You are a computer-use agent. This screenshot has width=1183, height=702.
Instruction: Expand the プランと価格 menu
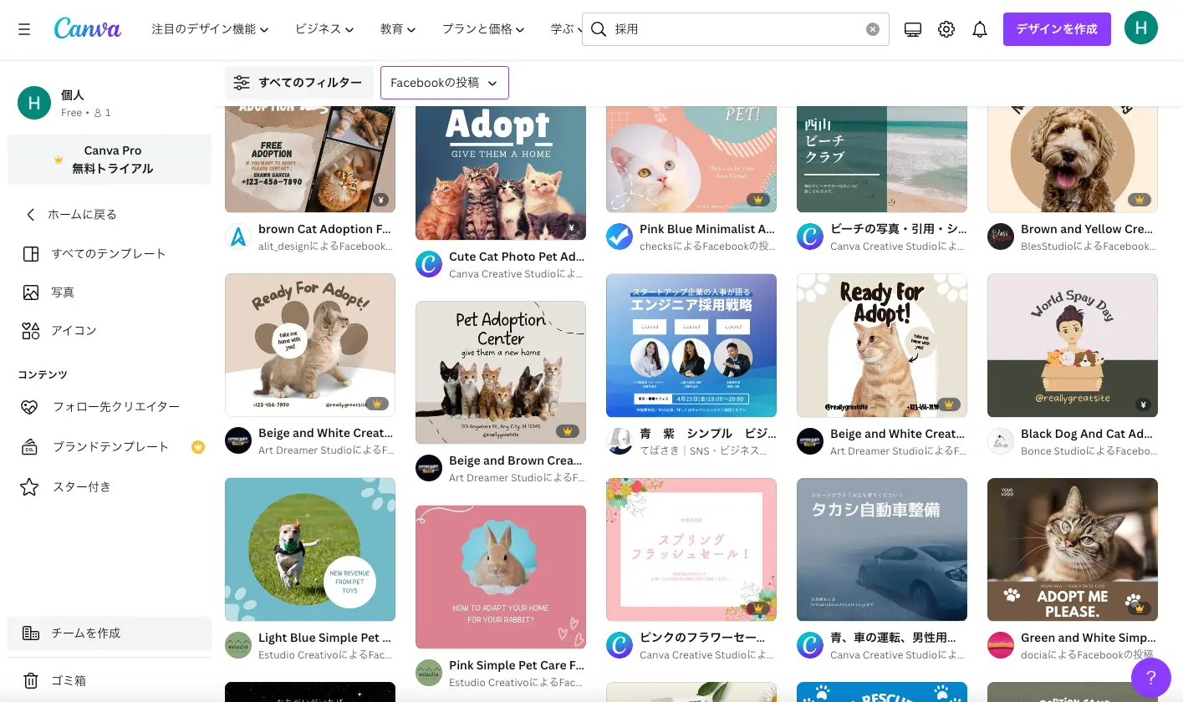point(483,29)
